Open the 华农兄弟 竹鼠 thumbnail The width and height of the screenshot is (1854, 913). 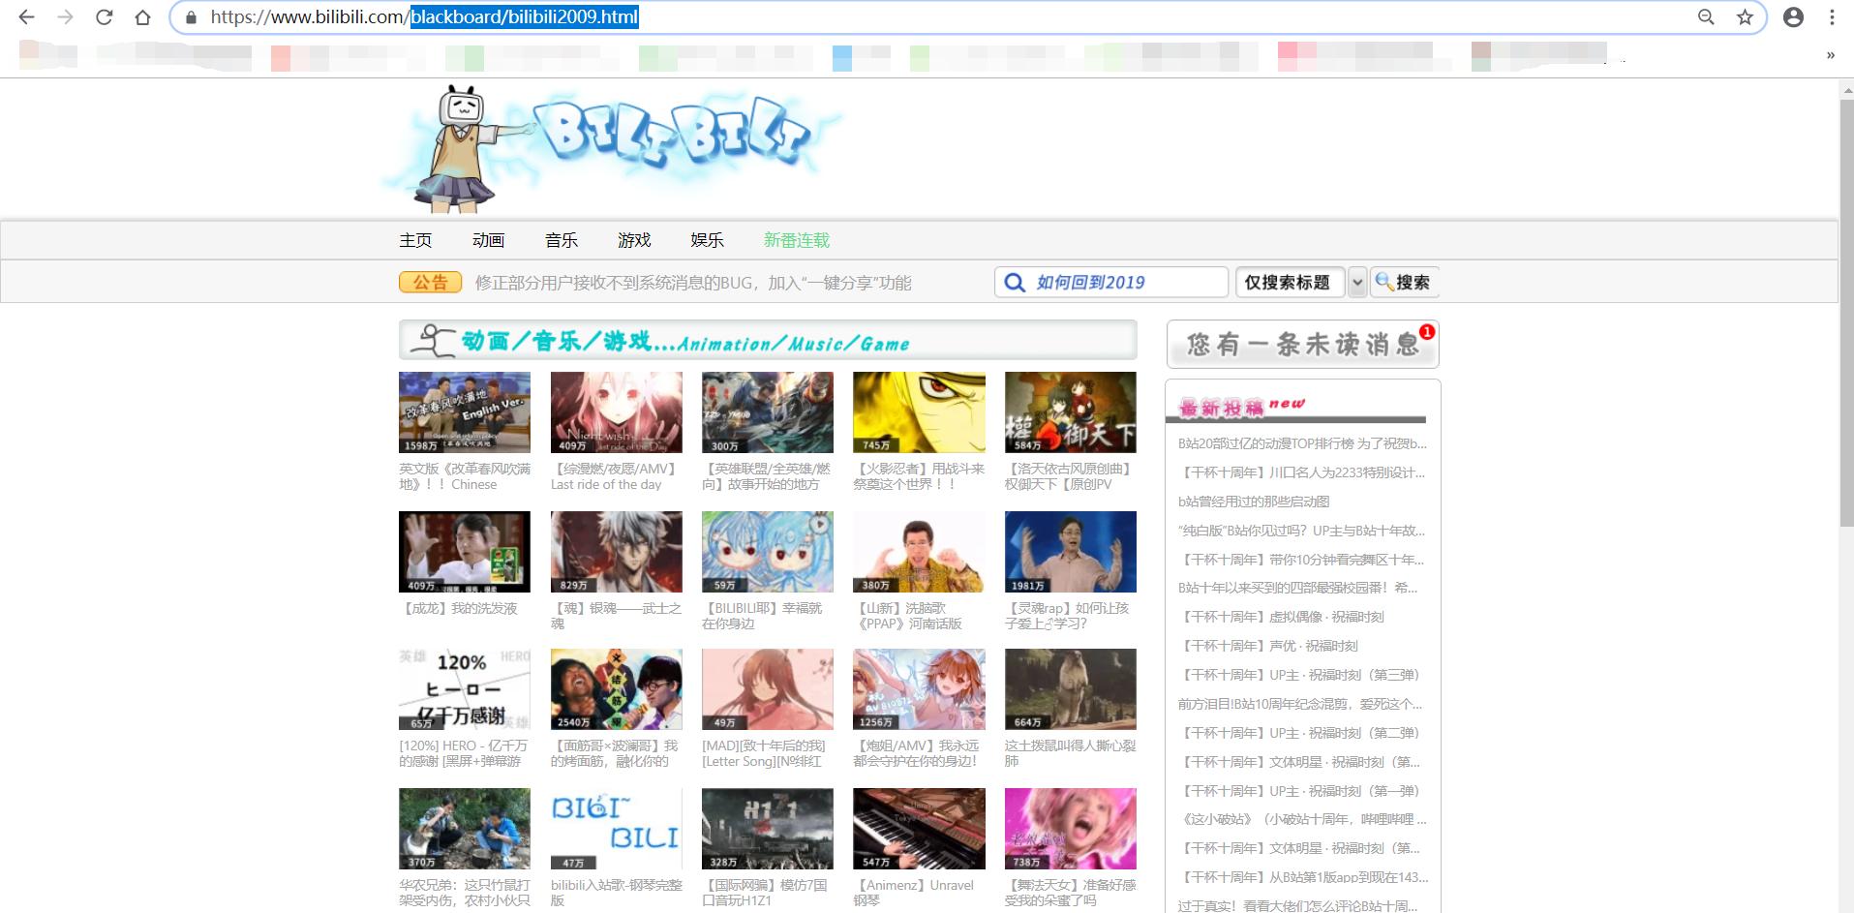(x=465, y=829)
